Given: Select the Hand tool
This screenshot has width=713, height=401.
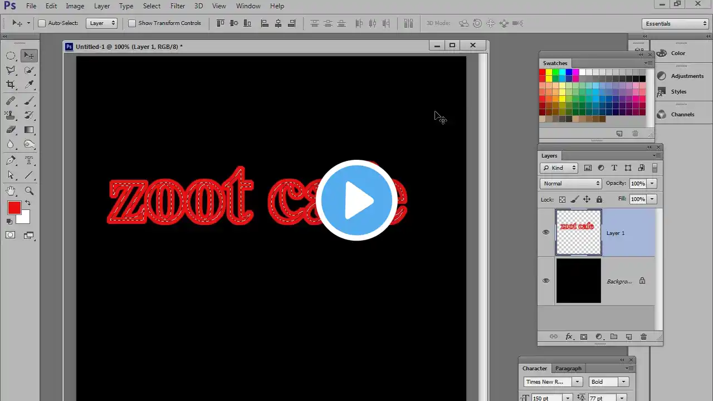Looking at the screenshot, I should tap(11, 191).
